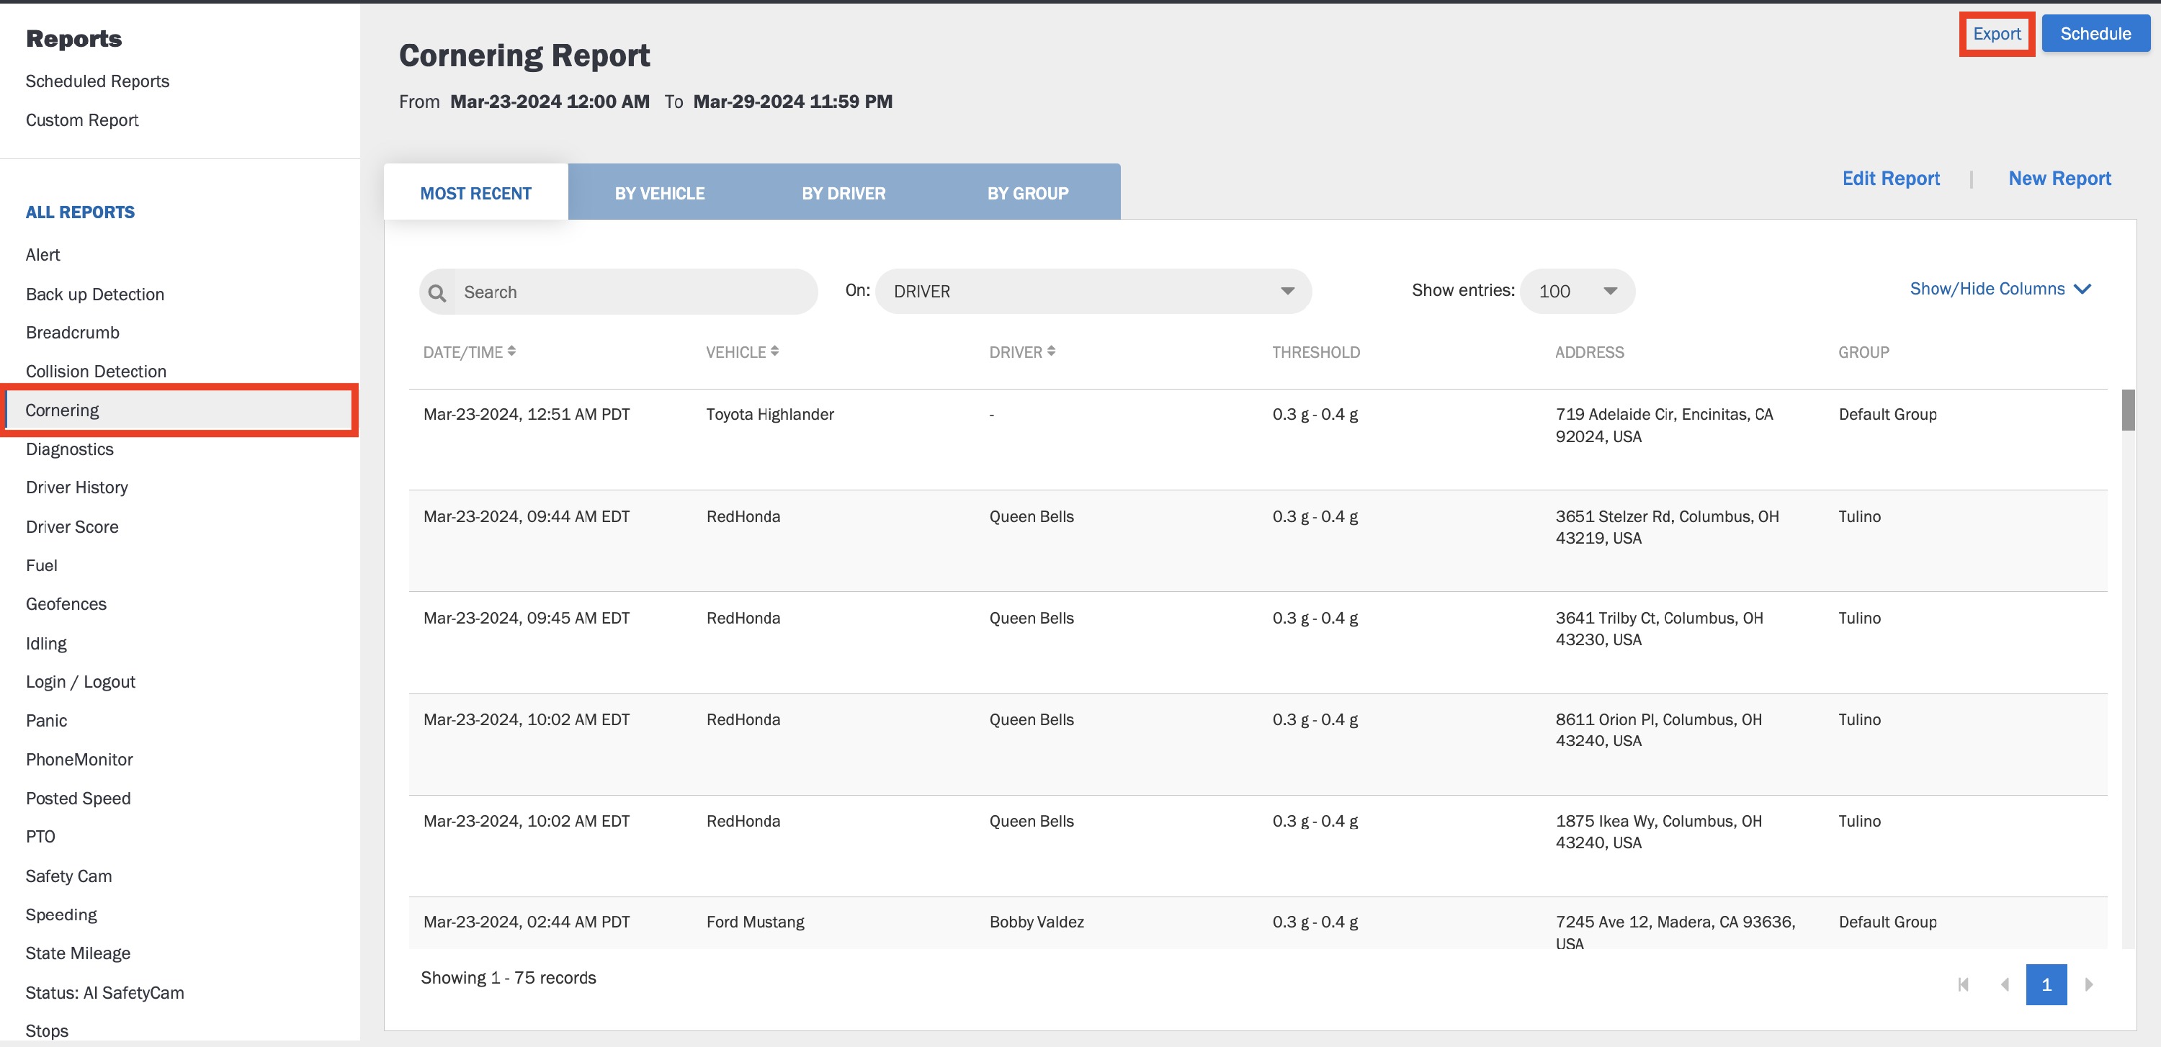Switch to the BY DRIVER tab

[x=843, y=193]
